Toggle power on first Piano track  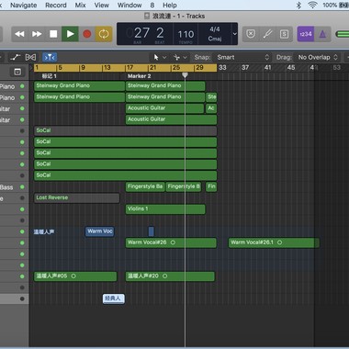22,86
